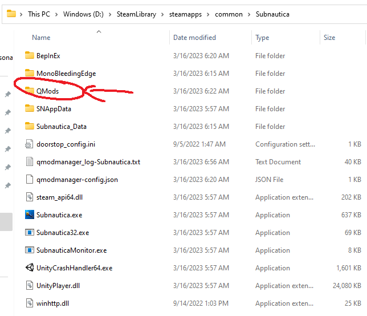Screen dimensions: 367x316
Task: Select the Subnautica_Data folder icon
Action: (x=30, y=126)
